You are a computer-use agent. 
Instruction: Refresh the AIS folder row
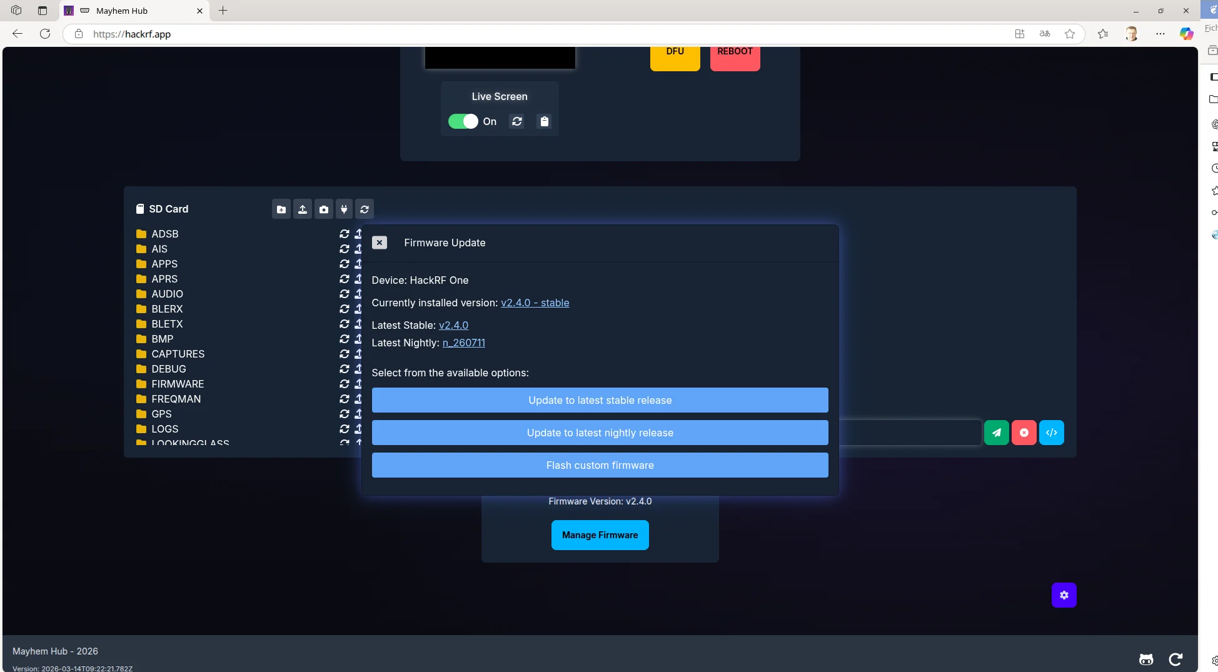(x=345, y=249)
